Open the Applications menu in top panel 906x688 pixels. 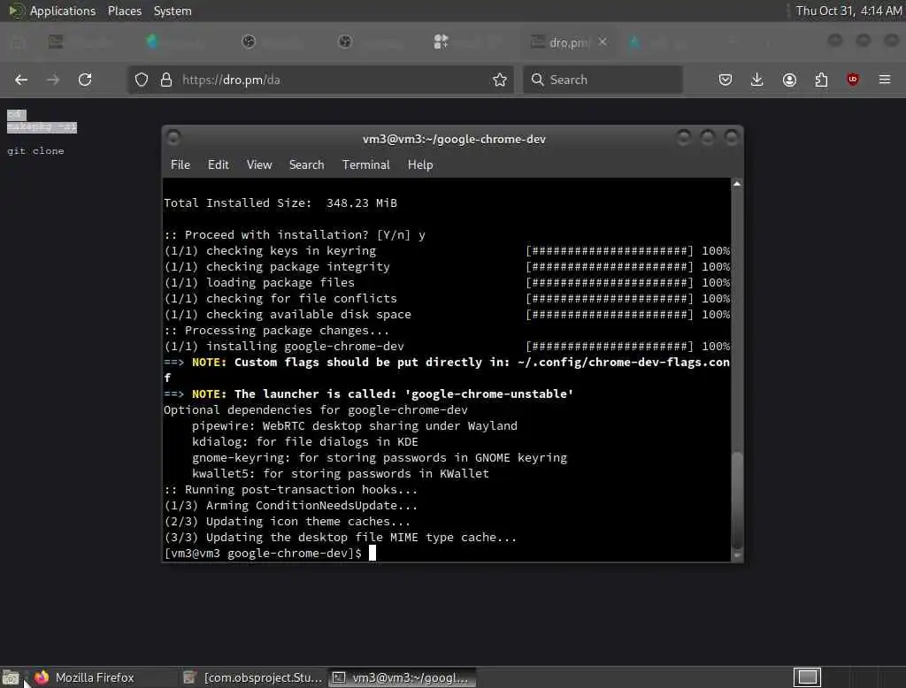[x=63, y=11]
